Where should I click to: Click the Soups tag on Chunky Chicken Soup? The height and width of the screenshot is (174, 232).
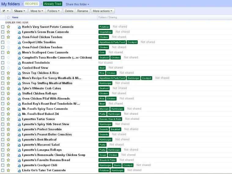pyautogui.click(x=103, y=155)
